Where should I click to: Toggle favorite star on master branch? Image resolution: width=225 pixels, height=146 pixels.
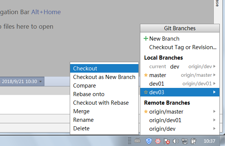[x=146, y=75]
